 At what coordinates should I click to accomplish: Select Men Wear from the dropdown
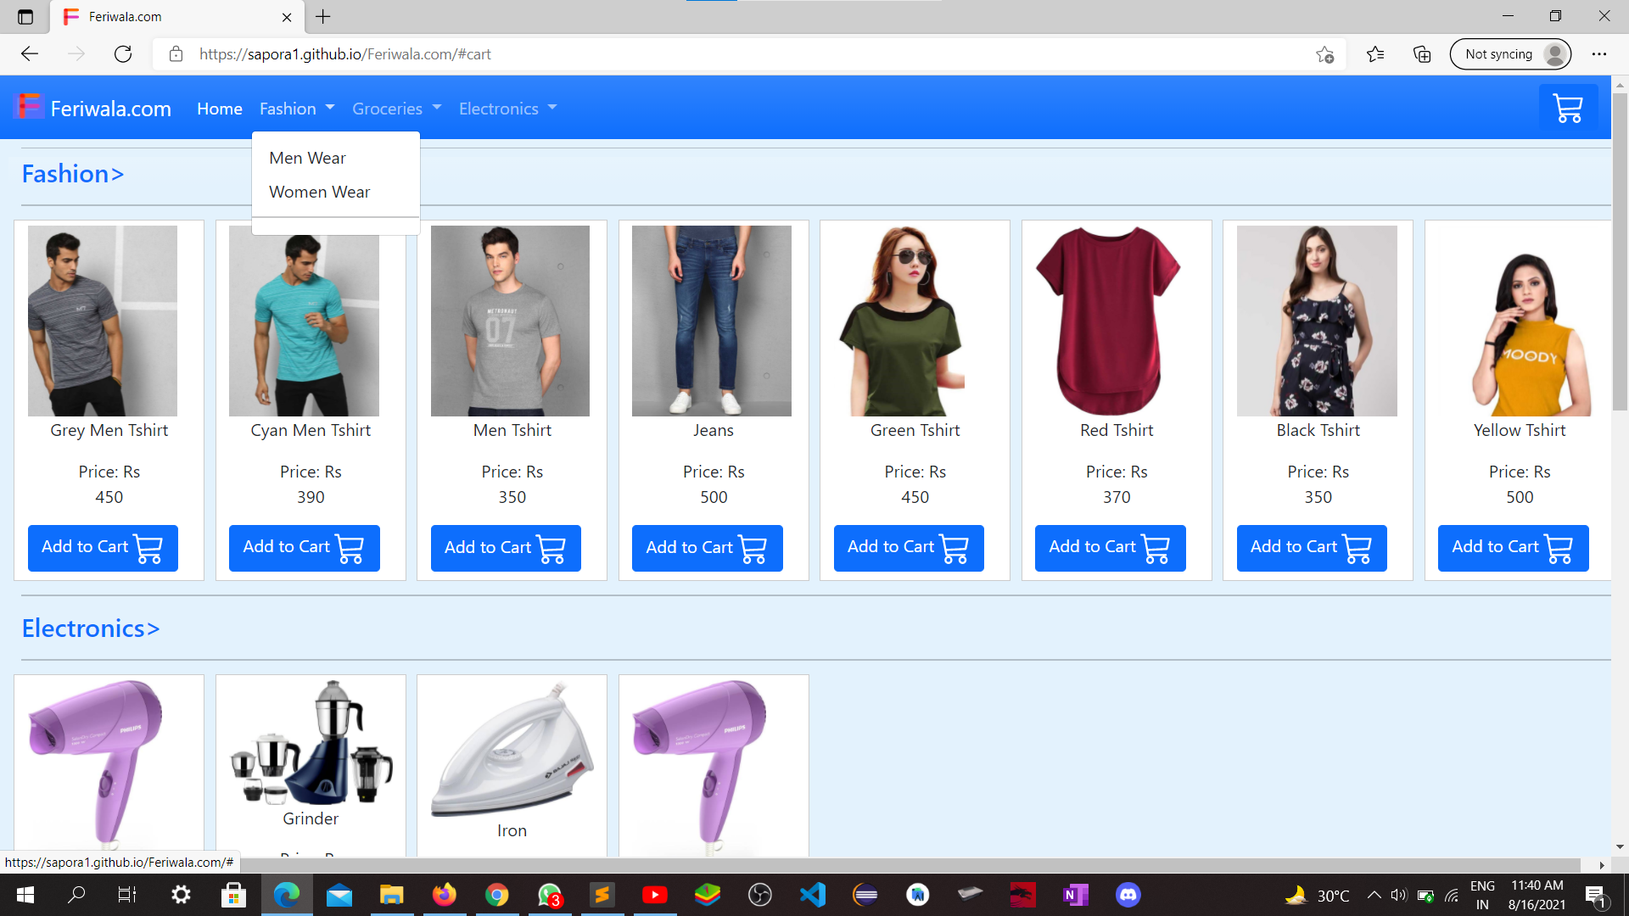307,159
